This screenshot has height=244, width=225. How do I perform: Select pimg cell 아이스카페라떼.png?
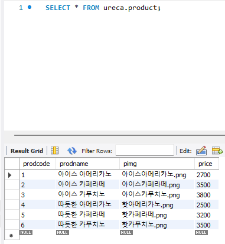(157, 185)
